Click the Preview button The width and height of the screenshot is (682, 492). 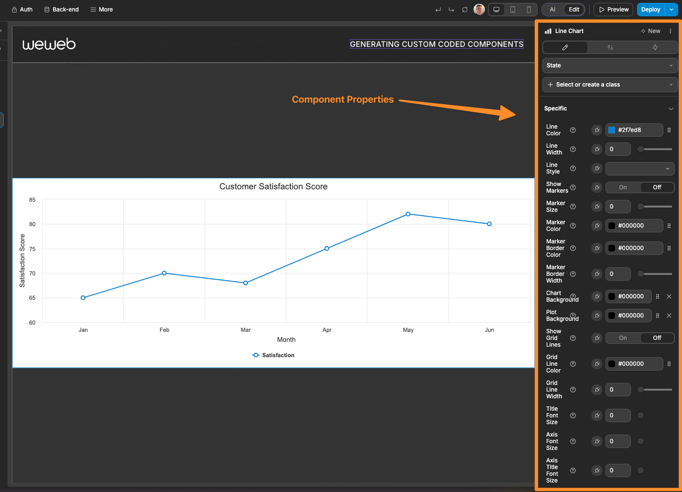613,9
